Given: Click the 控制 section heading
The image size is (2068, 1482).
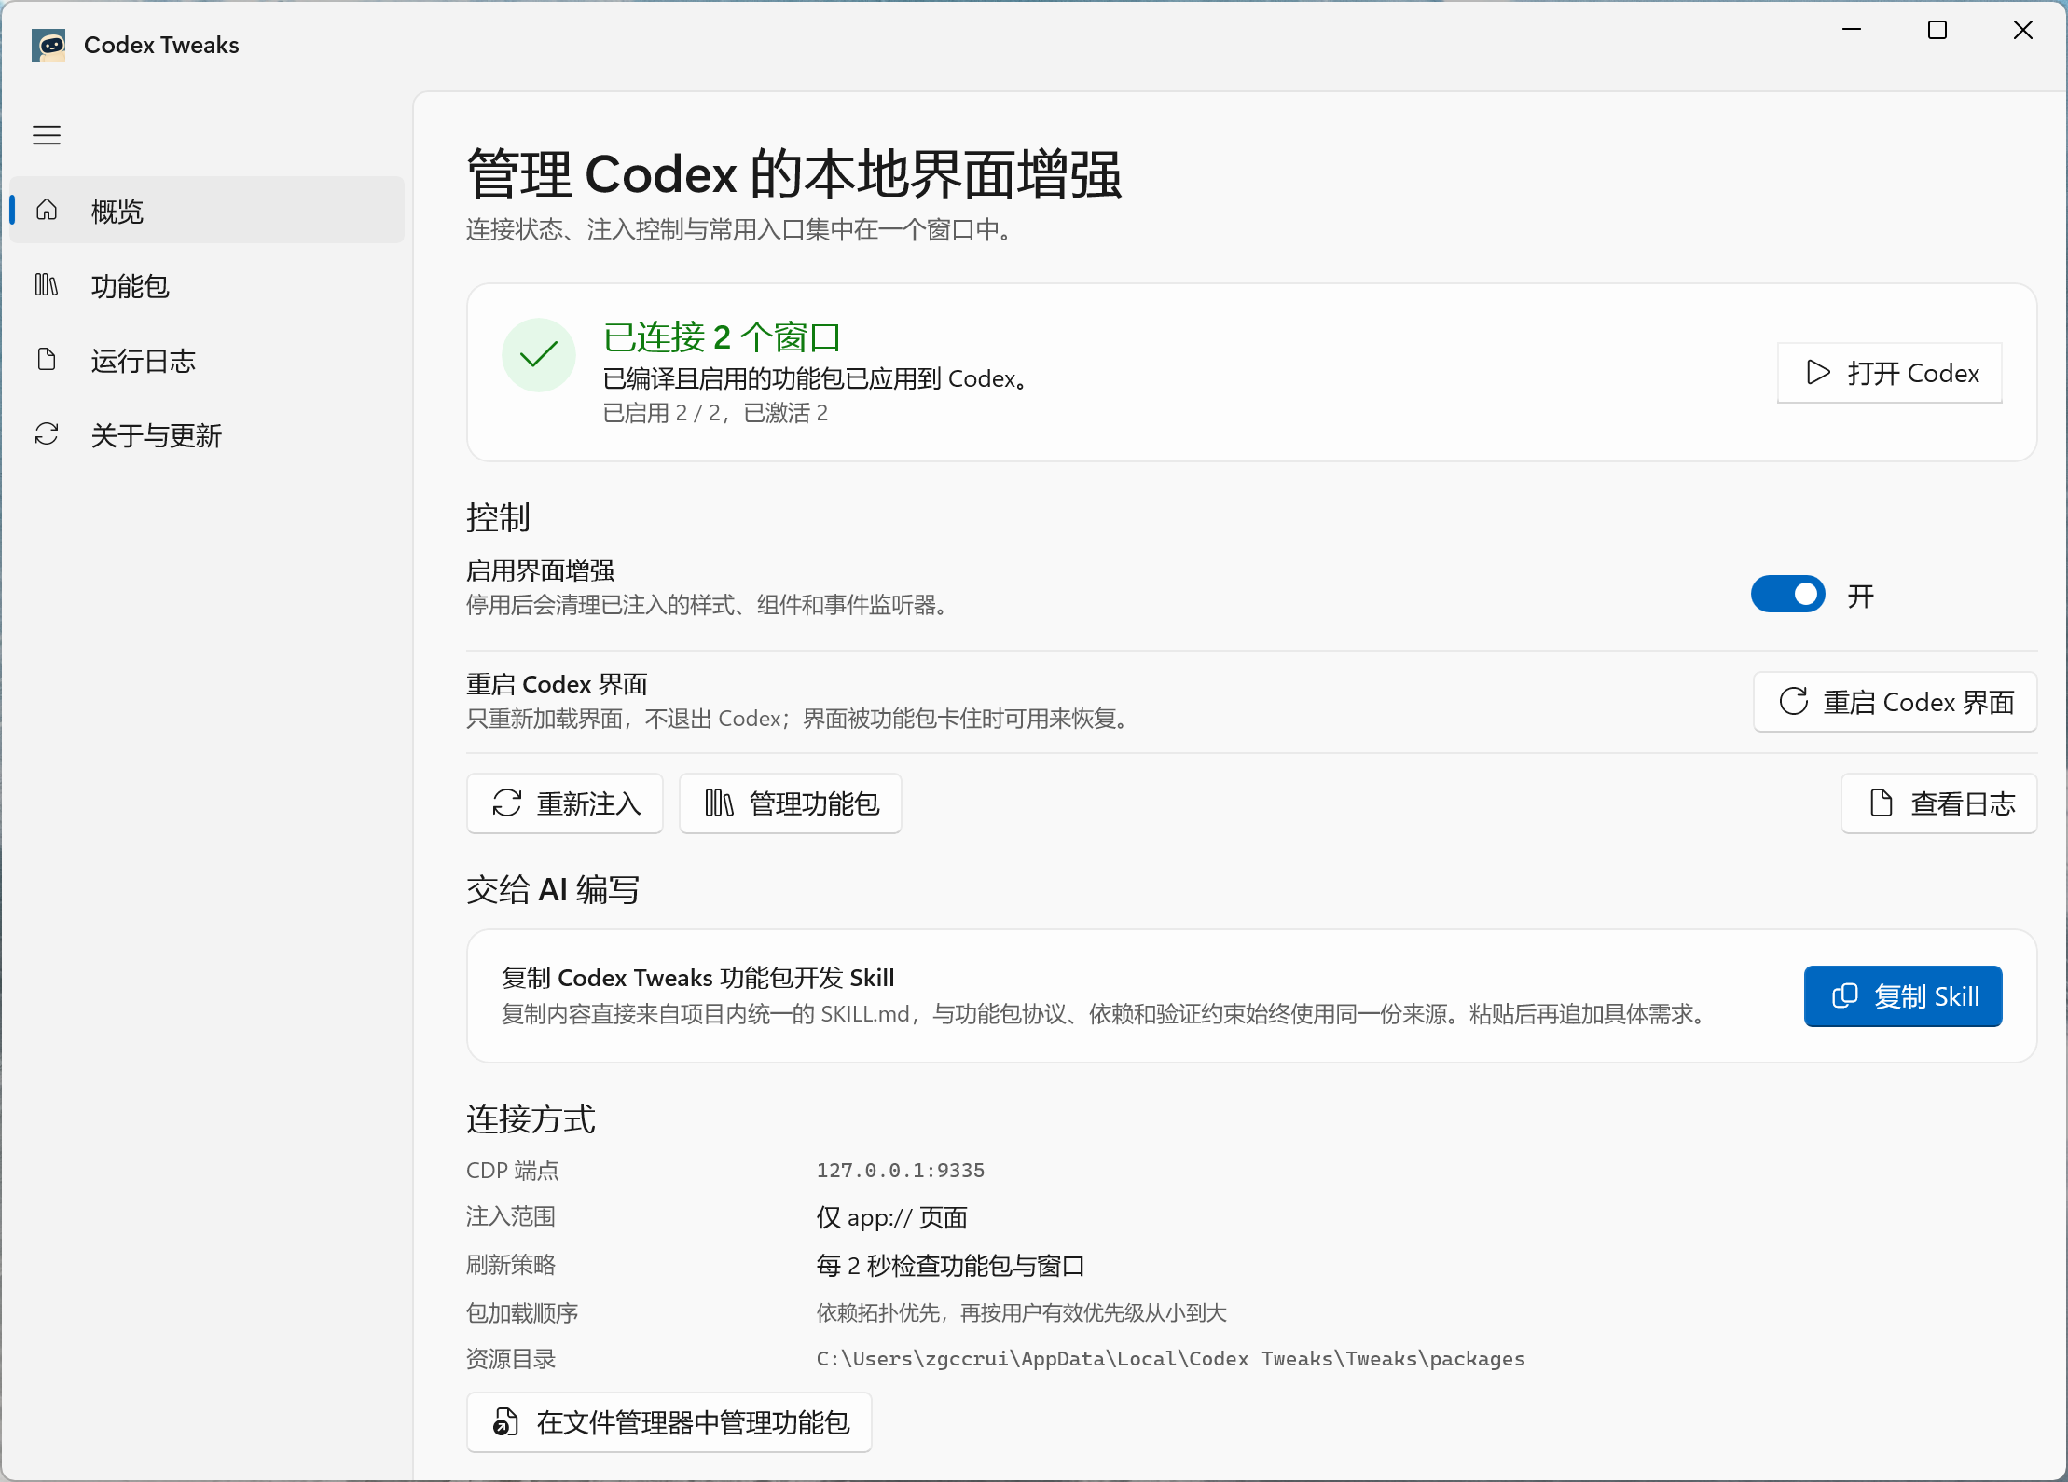Looking at the screenshot, I should tap(499, 517).
